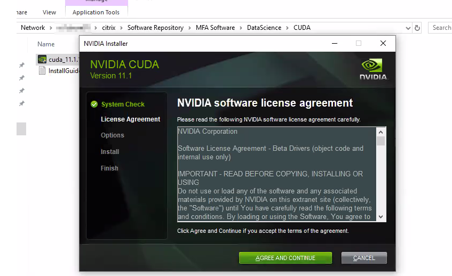Viewport: 452px width, 276px height.
Task: Click Software Repository in the breadcrumb
Action: pyautogui.click(x=155, y=28)
